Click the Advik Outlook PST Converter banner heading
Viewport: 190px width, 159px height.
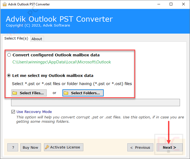59,19
